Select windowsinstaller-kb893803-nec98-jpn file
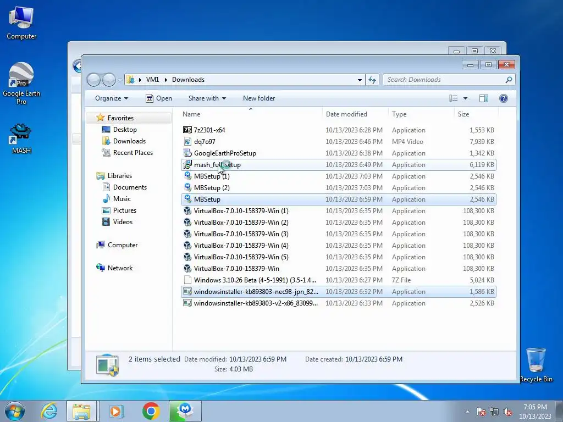 (x=339, y=292)
